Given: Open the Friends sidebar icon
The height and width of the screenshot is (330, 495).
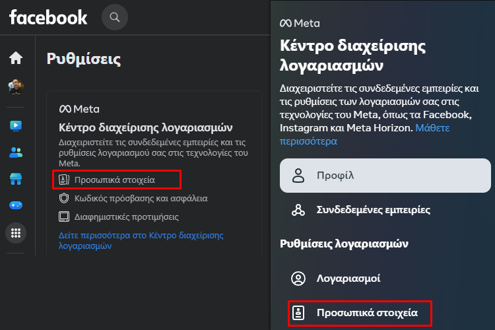Looking at the screenshot, I should click(x=16, y=153).
